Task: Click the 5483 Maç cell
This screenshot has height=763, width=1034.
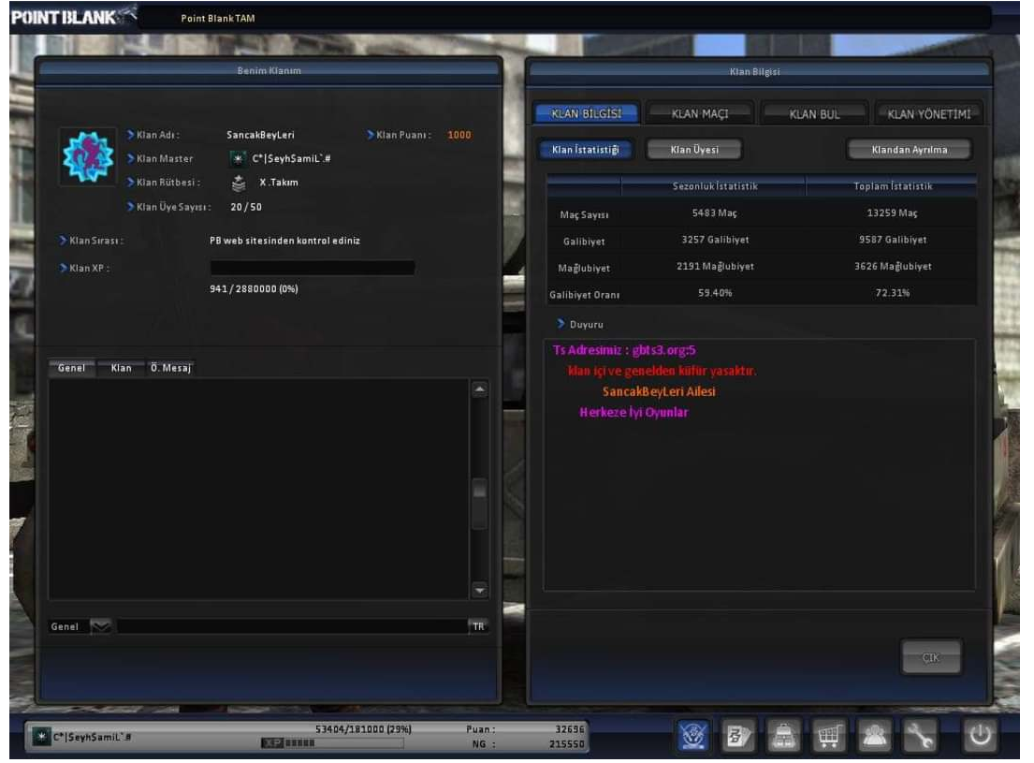Action: [x=715, y=213]
